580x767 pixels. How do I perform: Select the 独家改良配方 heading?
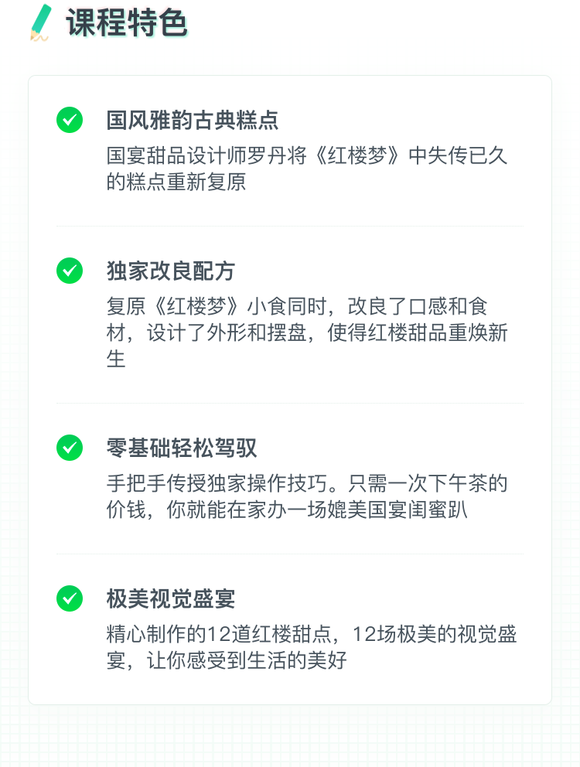click(x=171, y=271)
